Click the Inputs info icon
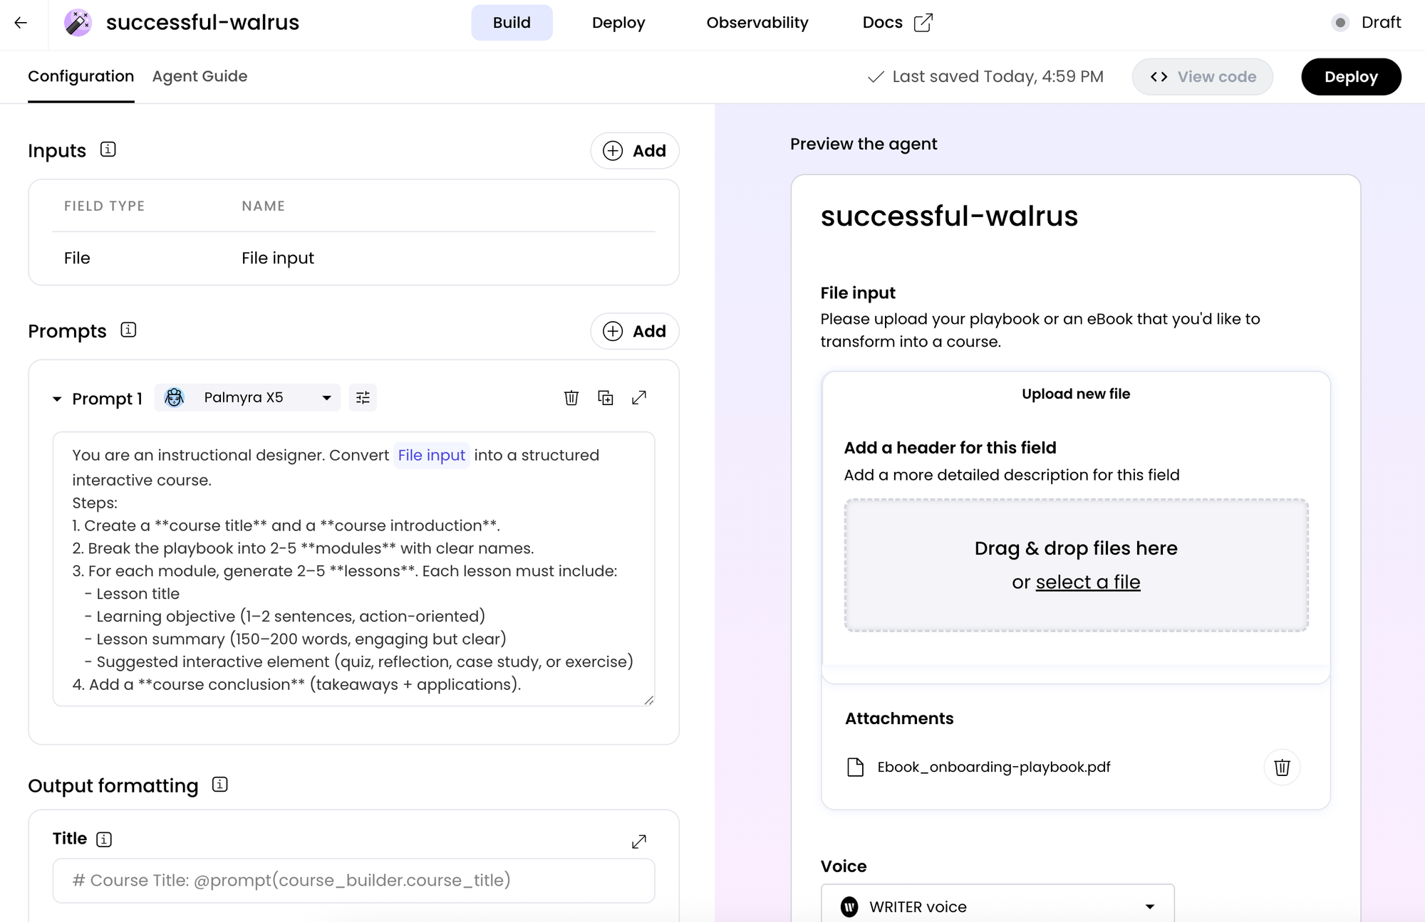 tap(108, 150)
